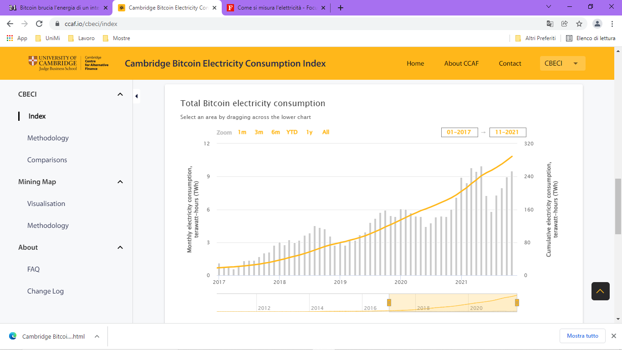The height and width of the screenshot is (350, 622).
Task: Open the Chrome profile avatar
Action: pos(597,24)
